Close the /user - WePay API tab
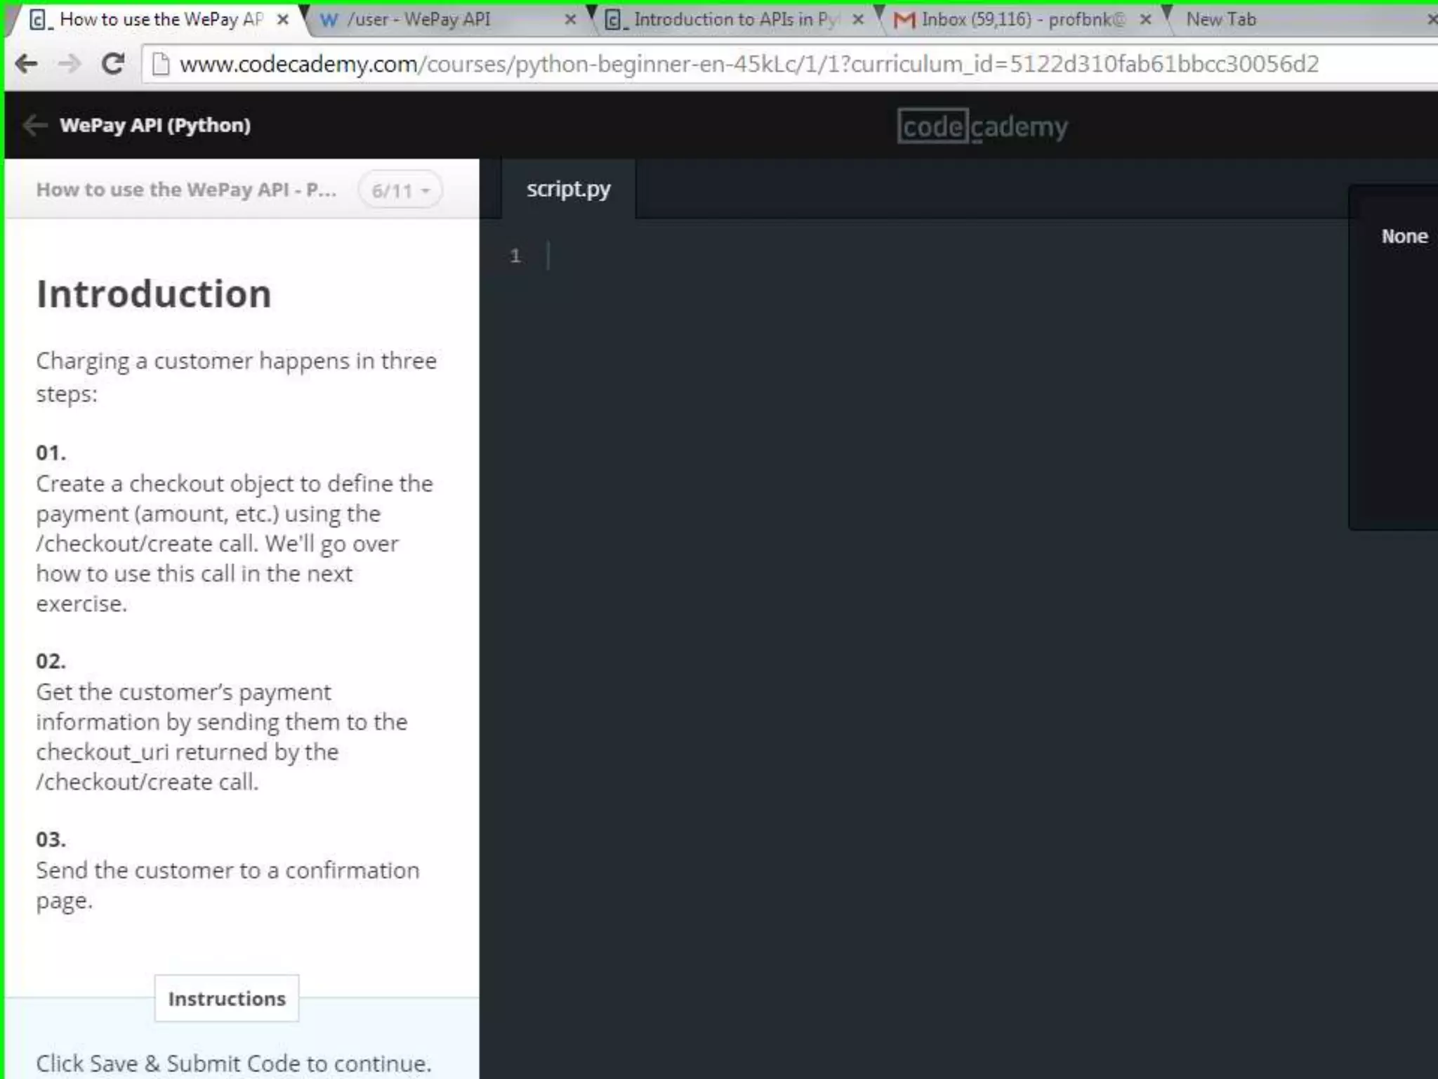1438x1079 pixels. 570,20
